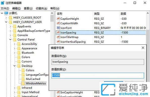Image resolution: width=150 pixels, height=97 pixels.
Task: Expand the Bluetooth key arrow
Action: point(15,53)
